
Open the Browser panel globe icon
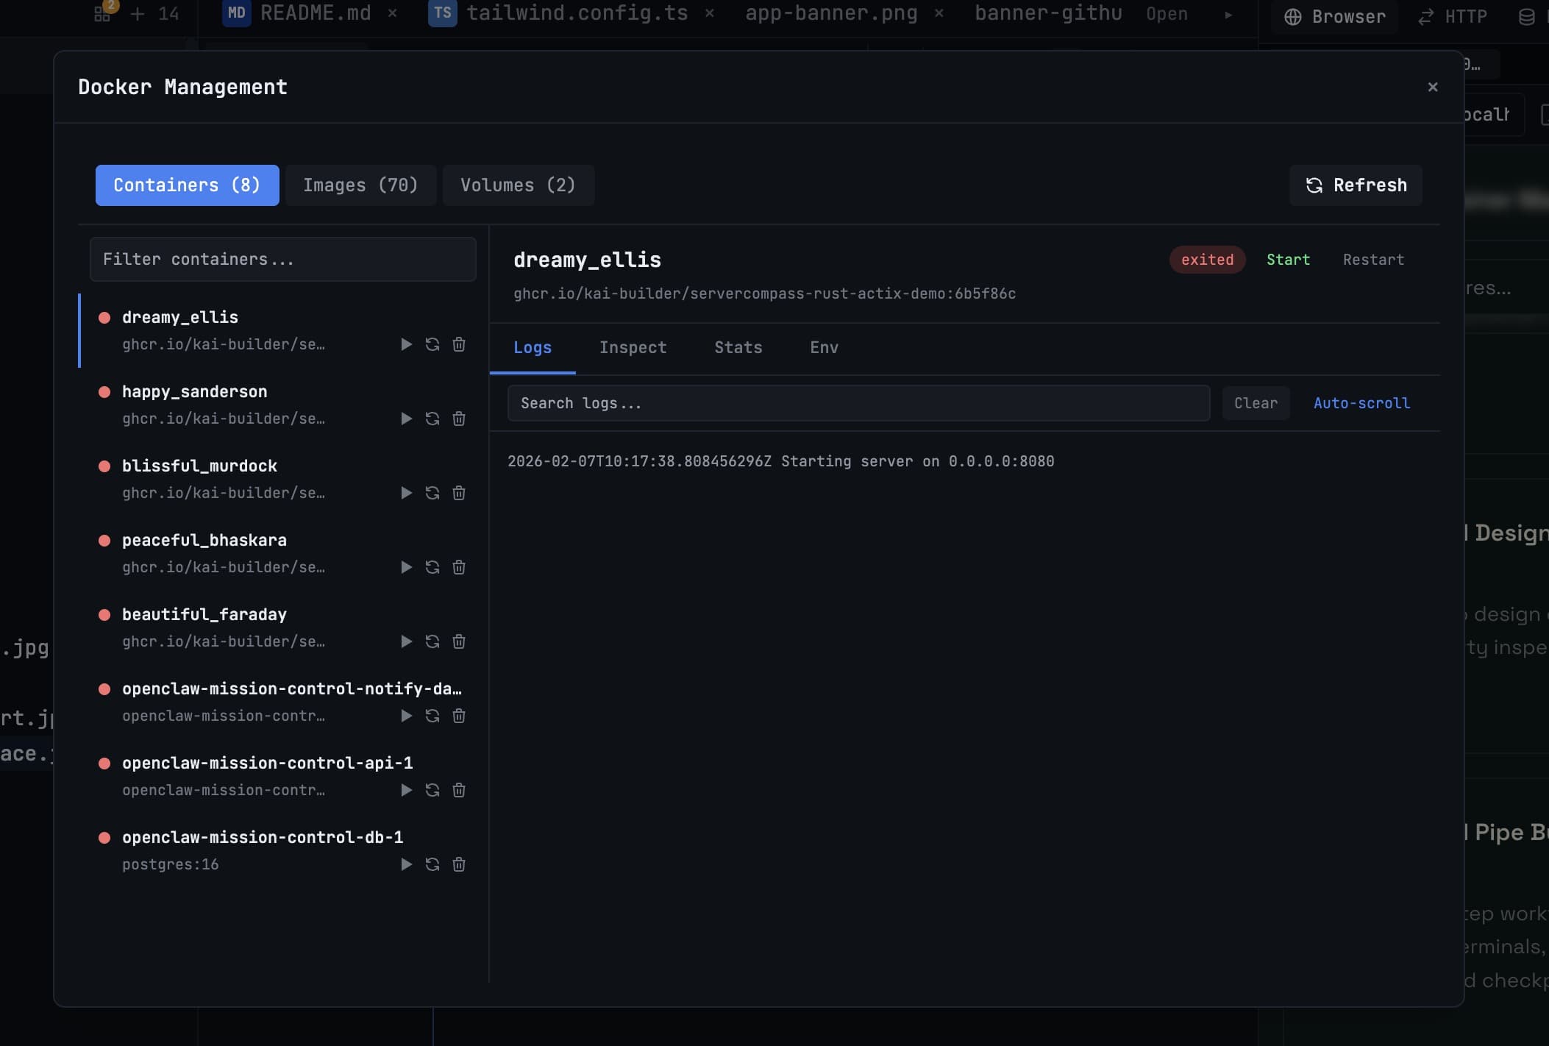click(1292, 16)
